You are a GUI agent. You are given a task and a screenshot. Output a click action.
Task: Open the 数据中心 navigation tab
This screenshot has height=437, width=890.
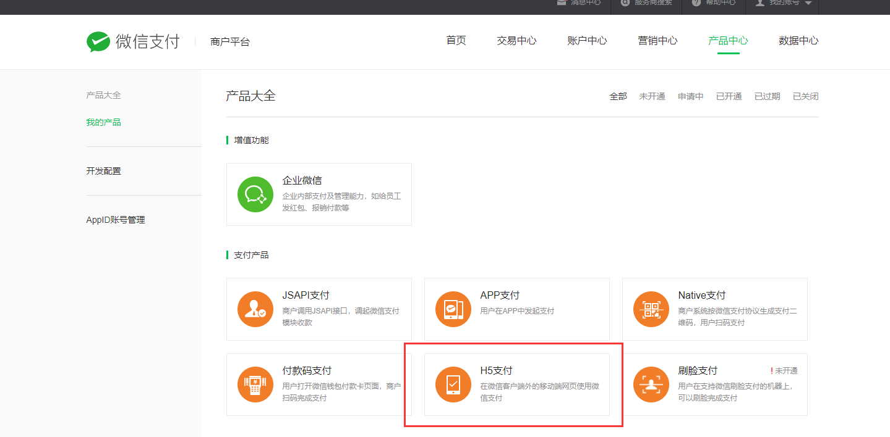pyautogui.click(x=798, y=41)
